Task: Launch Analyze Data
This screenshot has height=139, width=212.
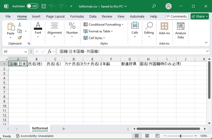Action: [181, 31]
